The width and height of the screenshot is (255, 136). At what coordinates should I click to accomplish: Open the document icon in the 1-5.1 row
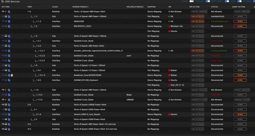click(x=9, y=41)
